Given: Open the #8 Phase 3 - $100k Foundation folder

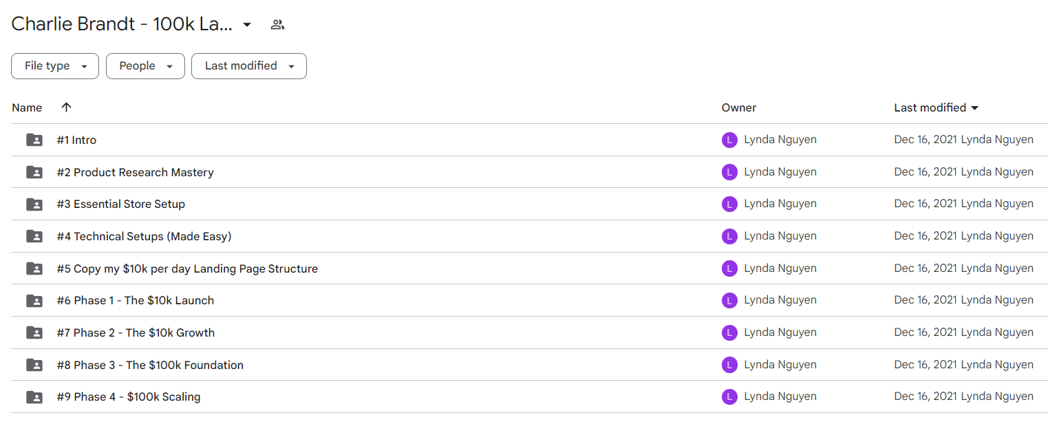Looking at the screenshot, I should (150, 365).
